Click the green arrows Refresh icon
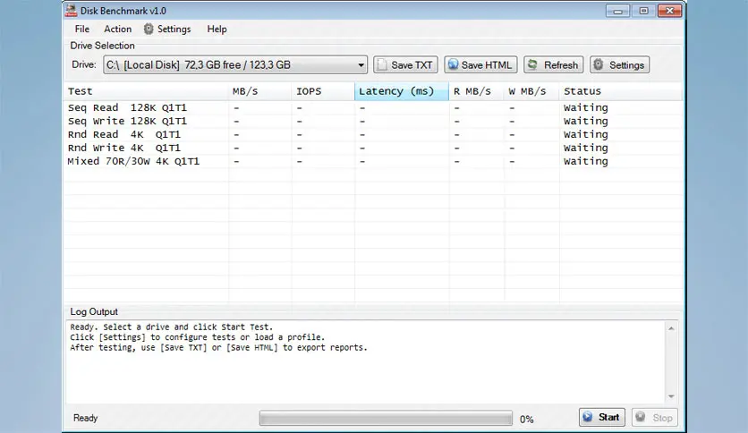Screen dimensions: 748x433 pyautogui.click(x=532, y=64)
